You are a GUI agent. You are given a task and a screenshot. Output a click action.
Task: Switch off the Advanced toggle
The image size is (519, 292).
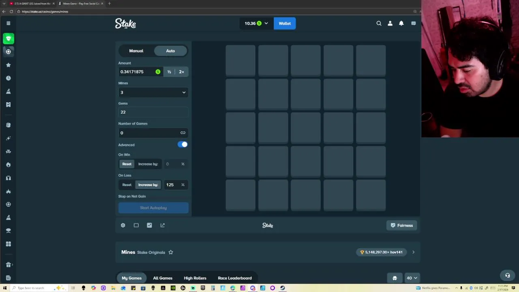pyautogui.click(x=182, y=144)
